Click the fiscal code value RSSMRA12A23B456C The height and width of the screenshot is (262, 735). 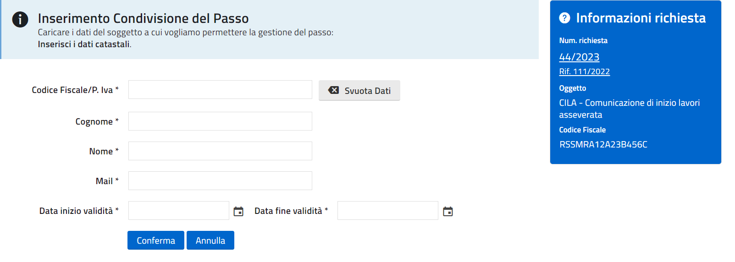click(603, 145)
